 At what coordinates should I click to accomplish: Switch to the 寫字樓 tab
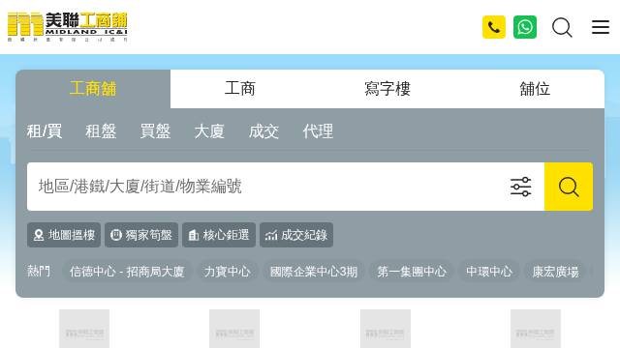(x=387, y=89)
